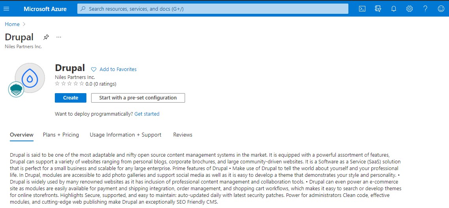Open portal settings gear
Screen dimensions: 449x208
pyautogui.click(x=410, y=9)
